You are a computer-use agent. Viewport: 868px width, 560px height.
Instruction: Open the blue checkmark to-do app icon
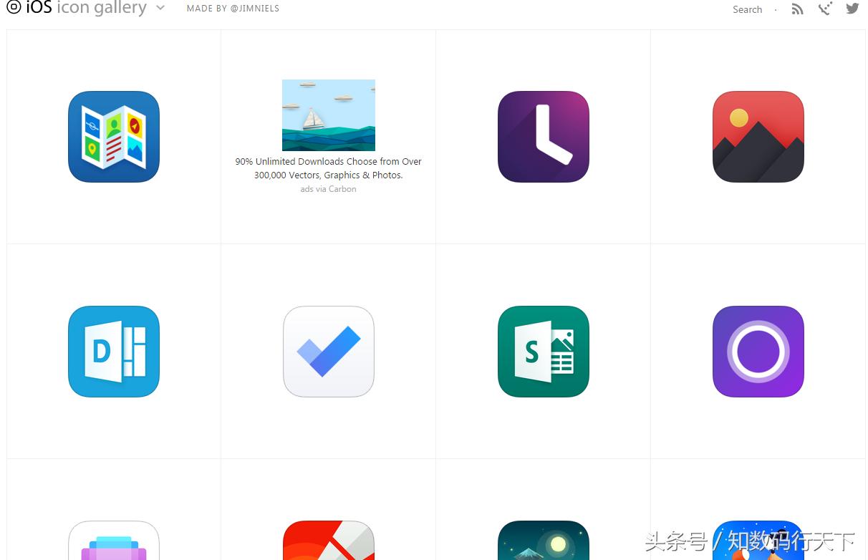click(x=329, y=352)
